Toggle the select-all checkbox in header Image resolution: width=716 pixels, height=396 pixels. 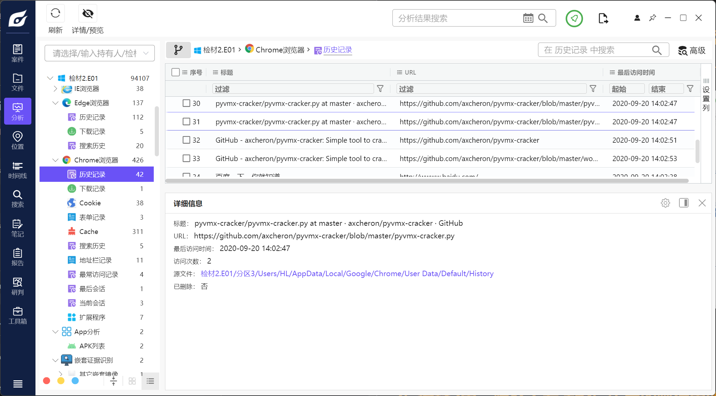[x=176, y=72]
